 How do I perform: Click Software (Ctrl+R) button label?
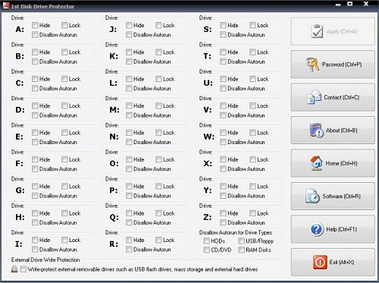[x=341, y=197]
